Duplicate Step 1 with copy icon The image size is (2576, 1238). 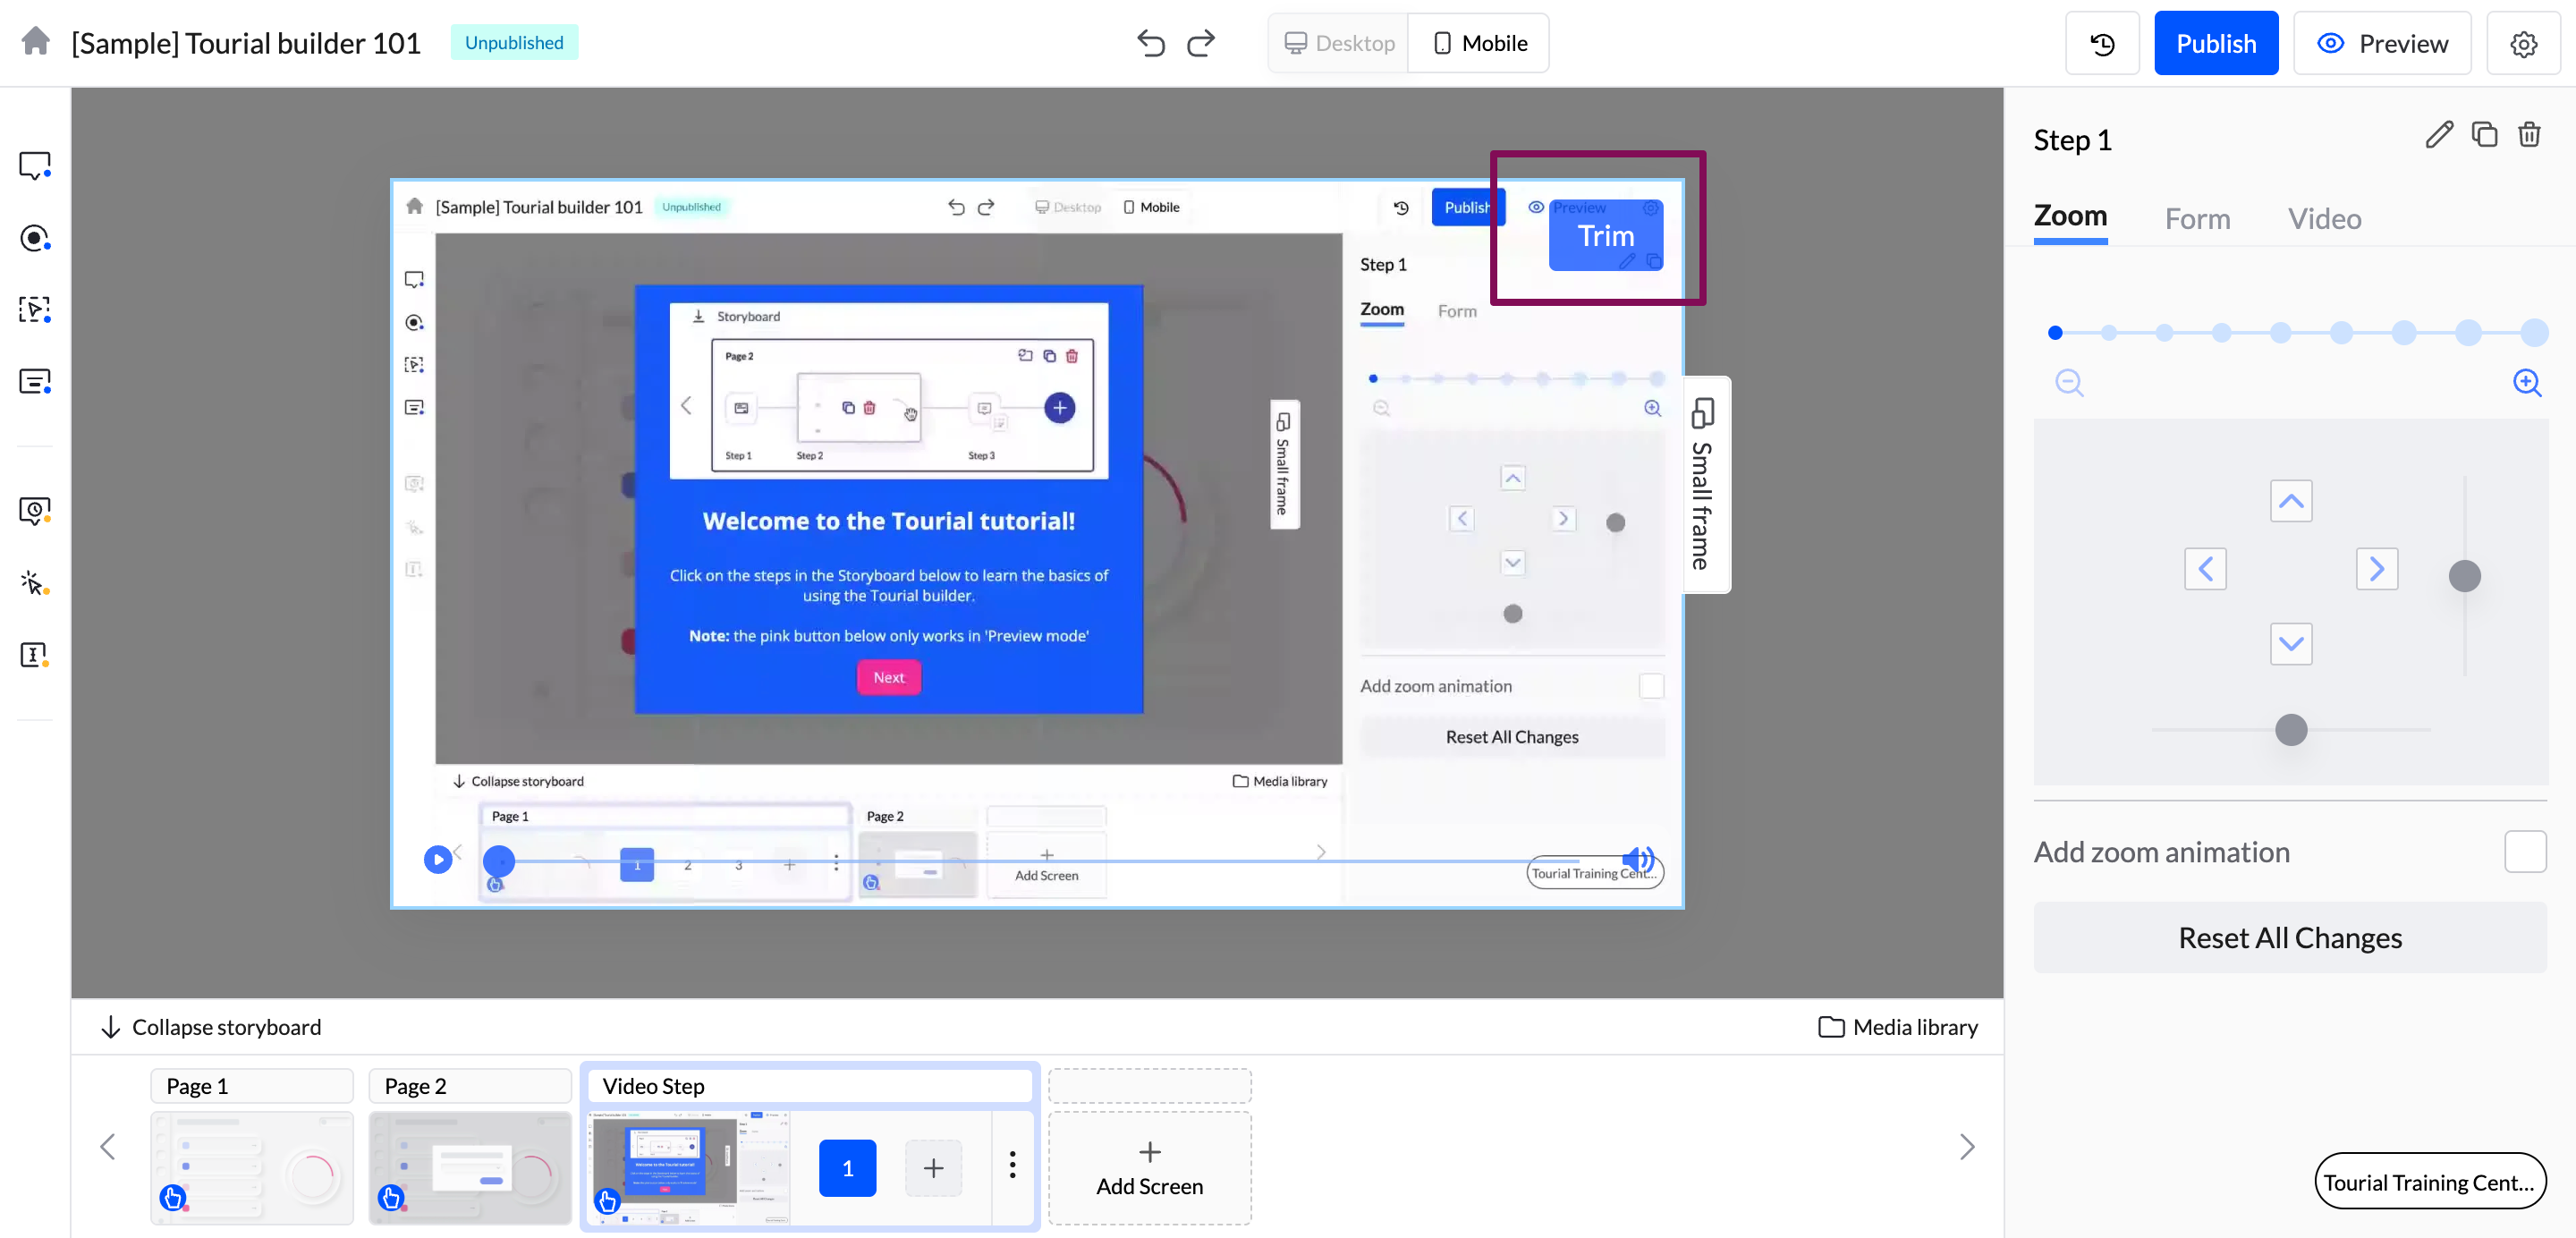point(2484,135)
